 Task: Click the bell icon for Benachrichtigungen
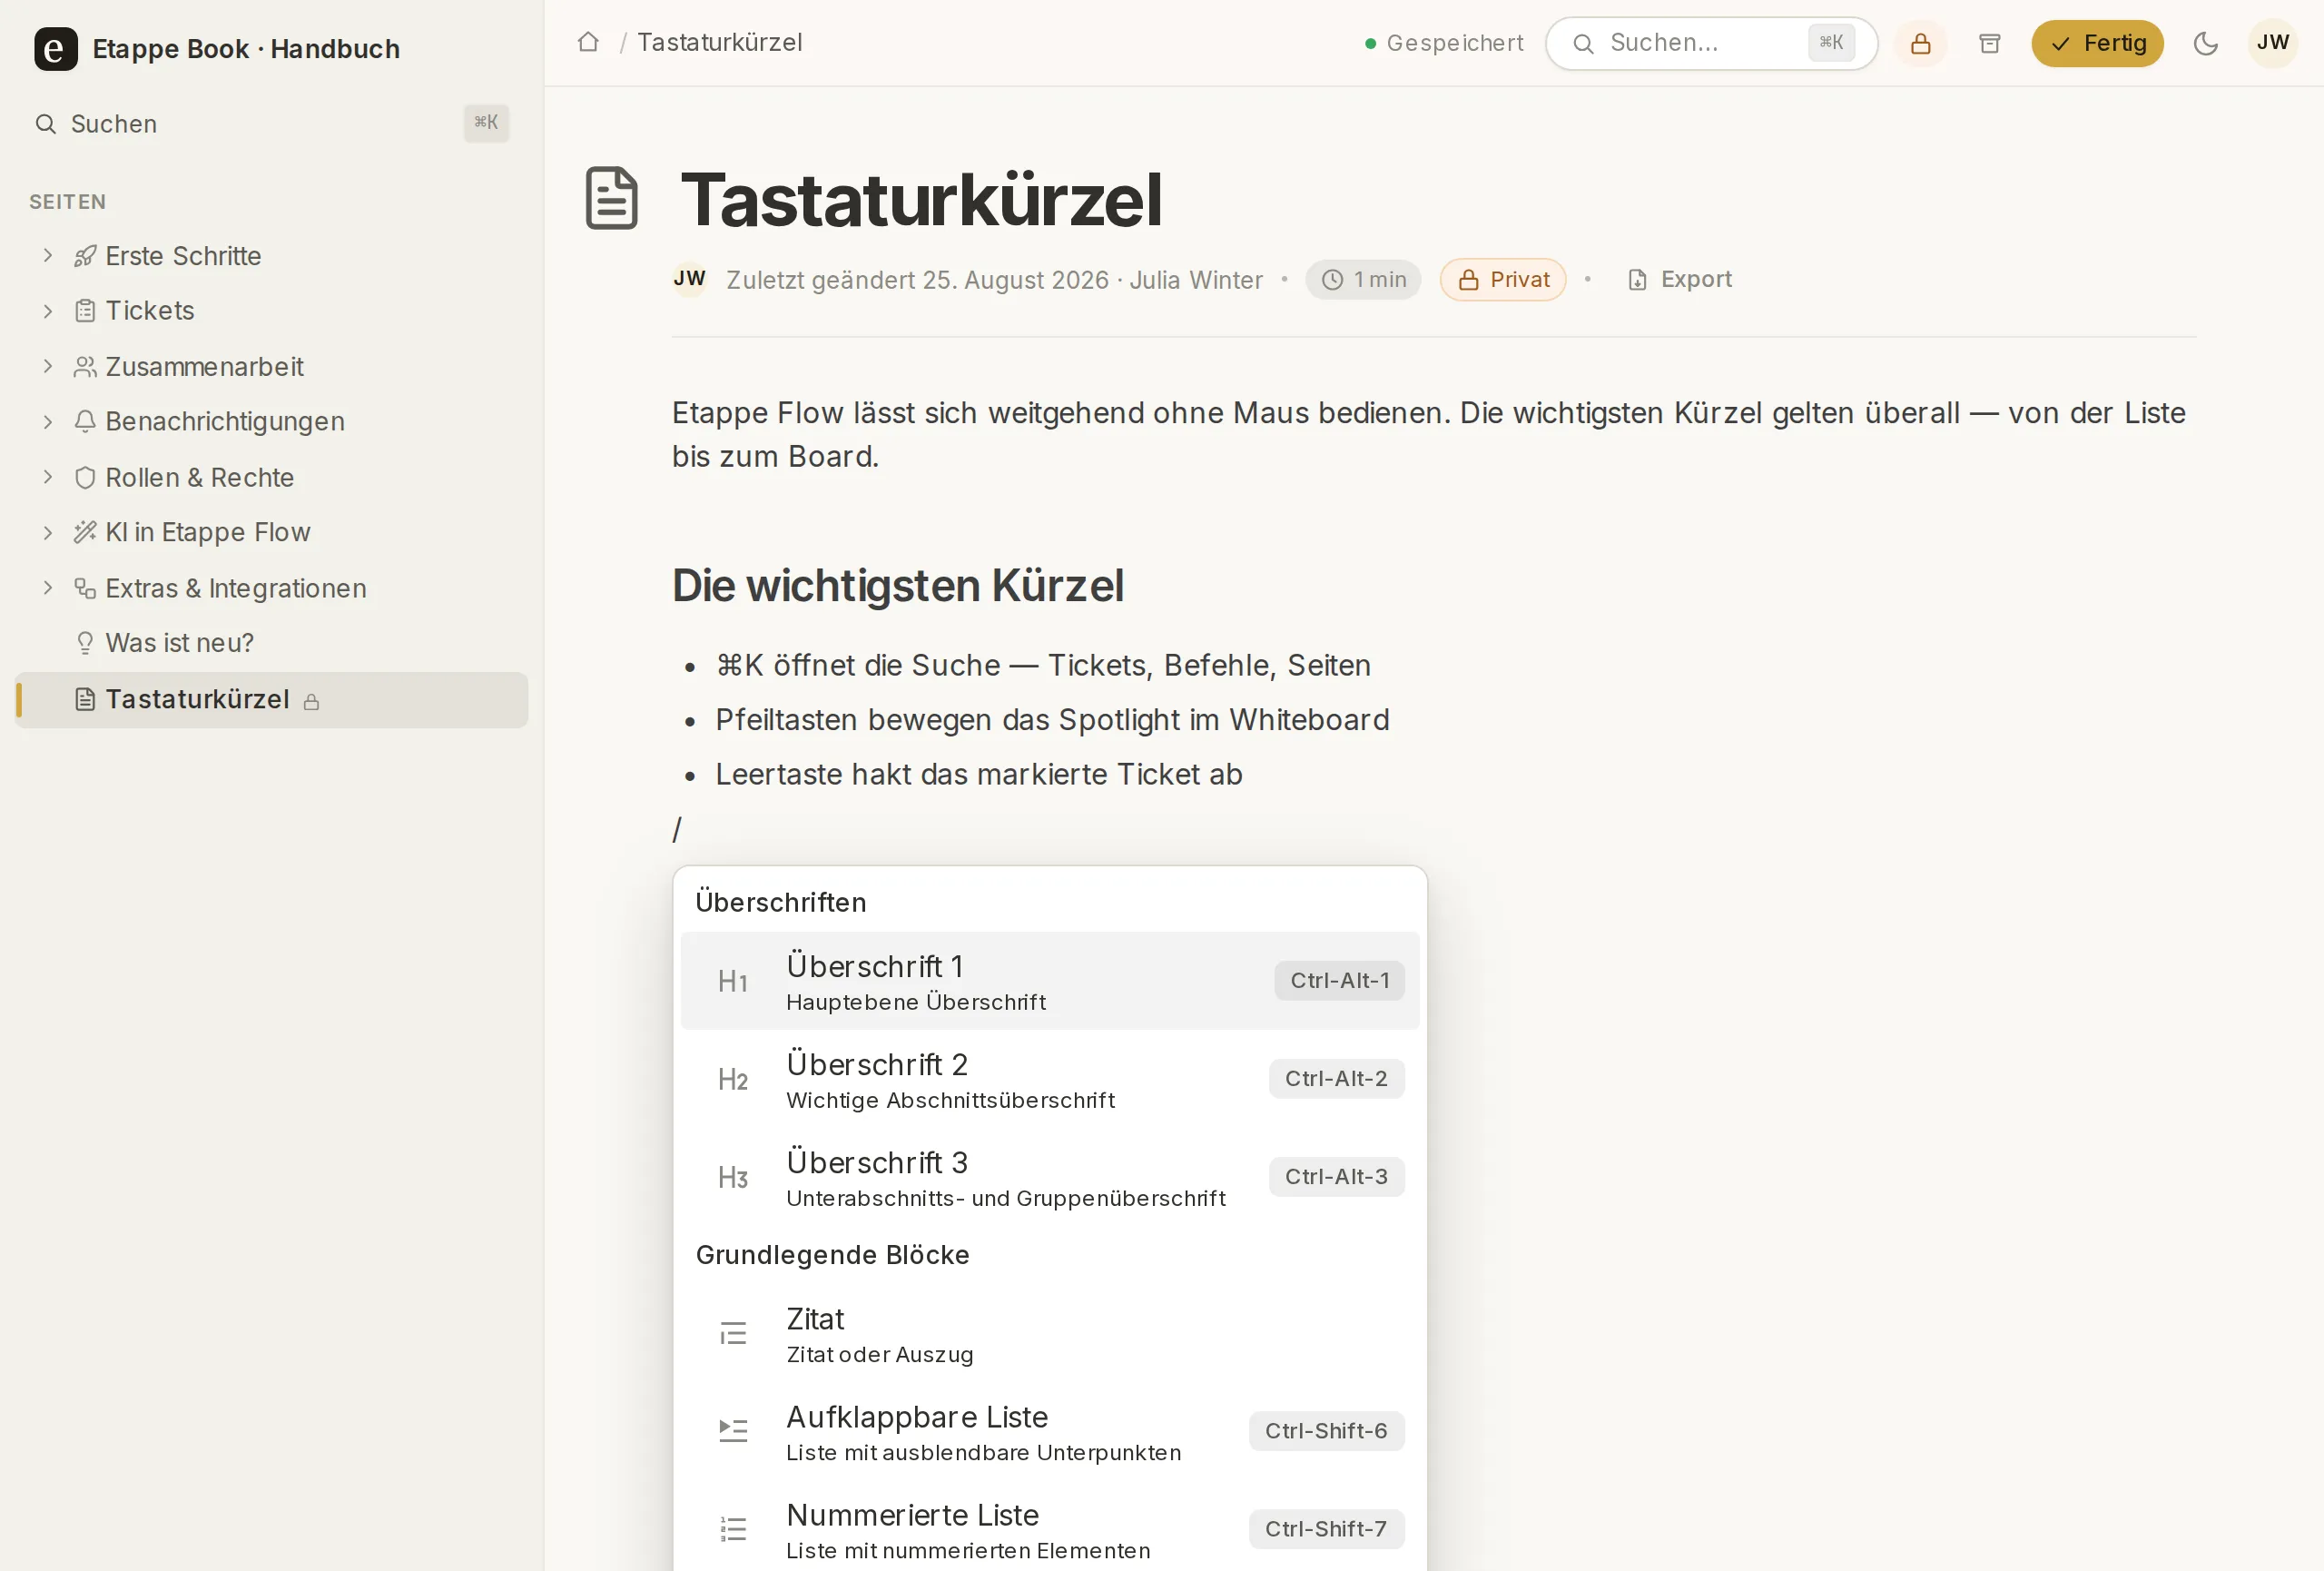point(85,422)
